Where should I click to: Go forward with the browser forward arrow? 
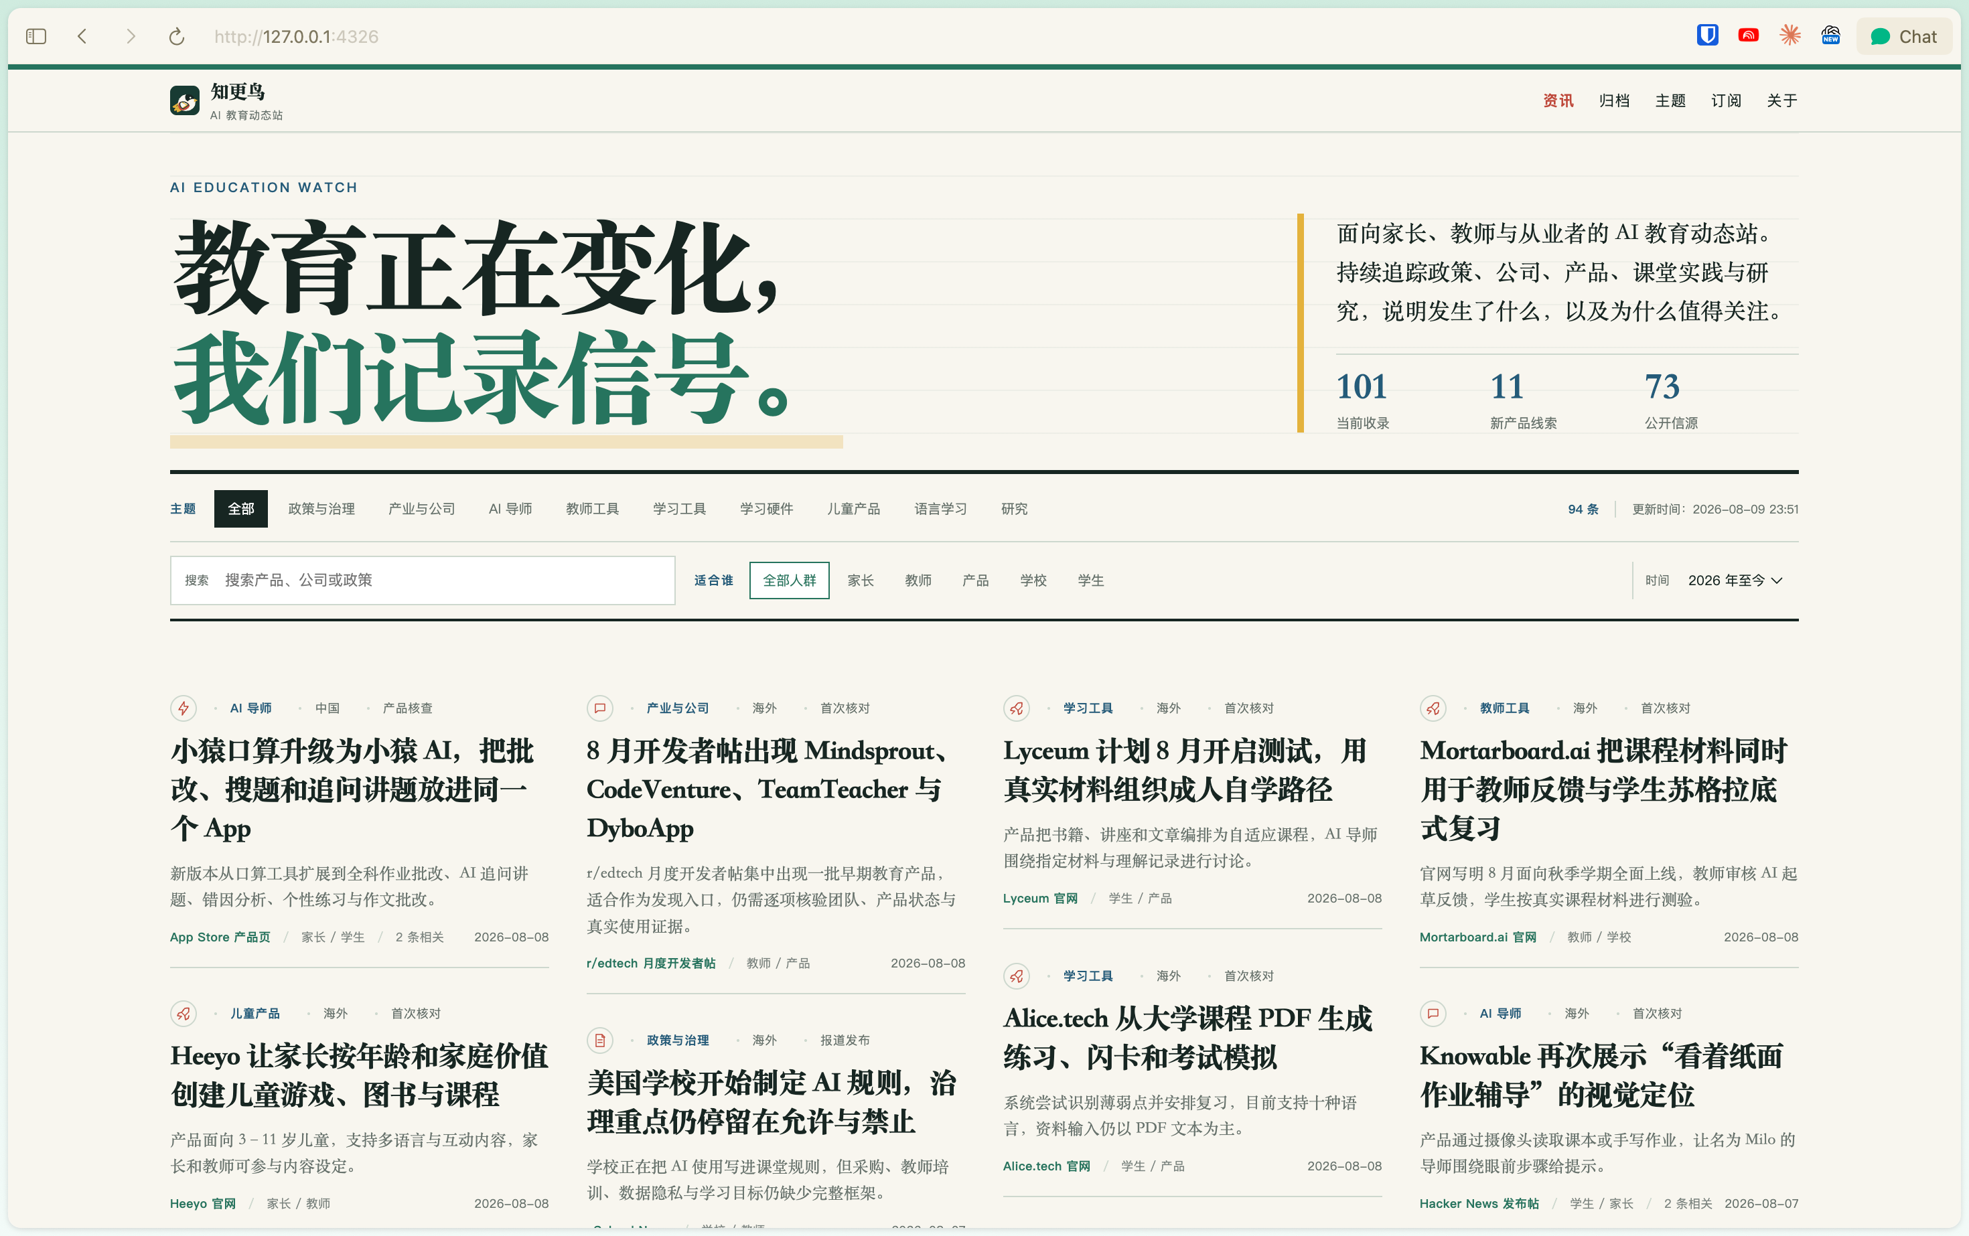tap(130, 37)
